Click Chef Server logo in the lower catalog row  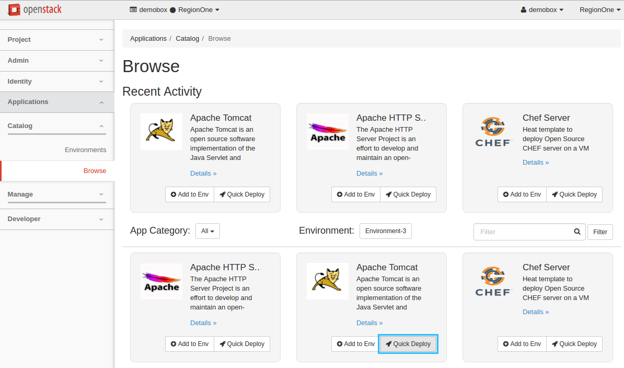click(493, 281)
